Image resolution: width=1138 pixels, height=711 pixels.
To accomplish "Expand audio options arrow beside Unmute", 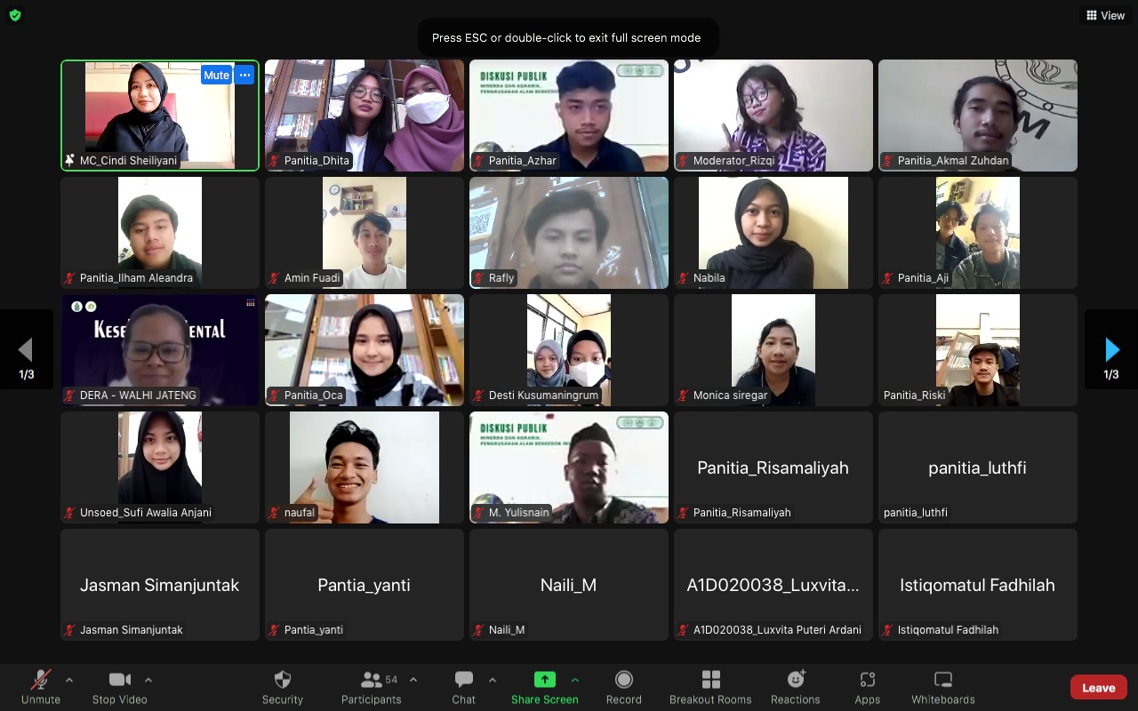I will tap(69, 680).
